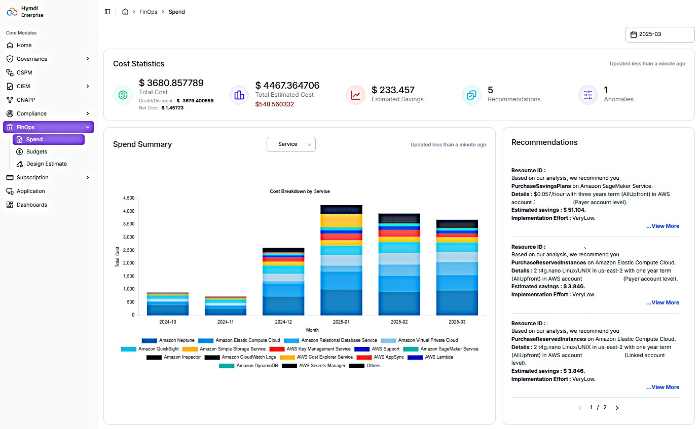This screenshot has height=429, width=700.
Task: Click the Subscription card icon
Action: click(10, 177)
